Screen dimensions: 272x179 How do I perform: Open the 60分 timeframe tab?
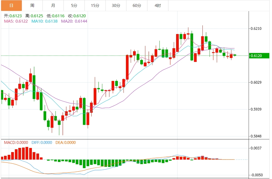coord(137,5)
